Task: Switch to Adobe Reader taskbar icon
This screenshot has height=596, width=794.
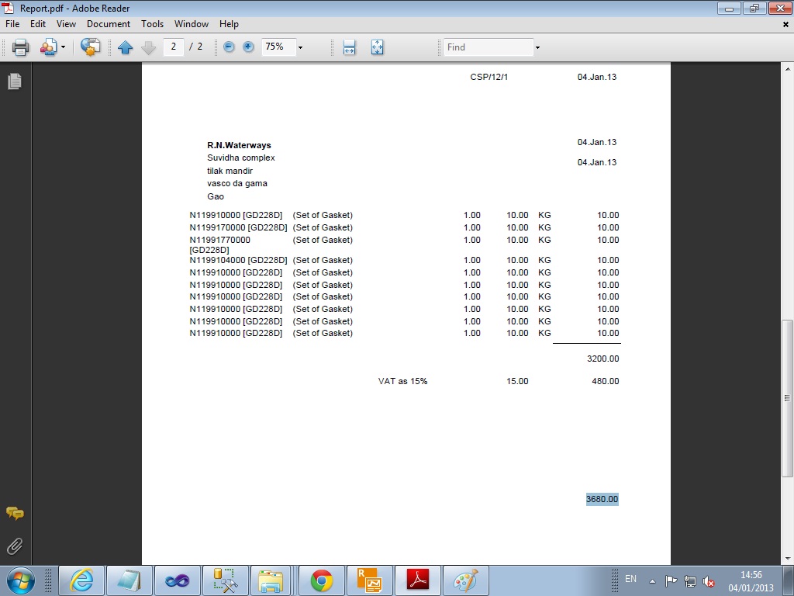Action: (418, 580)
